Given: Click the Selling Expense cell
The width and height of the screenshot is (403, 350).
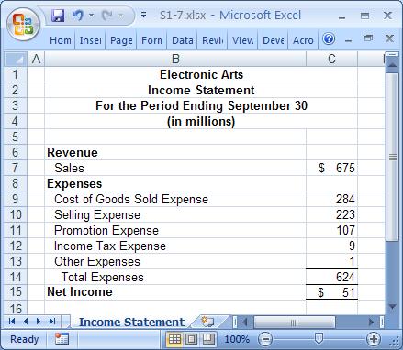Looking at the screenshot, I should (x=175, y=214).
